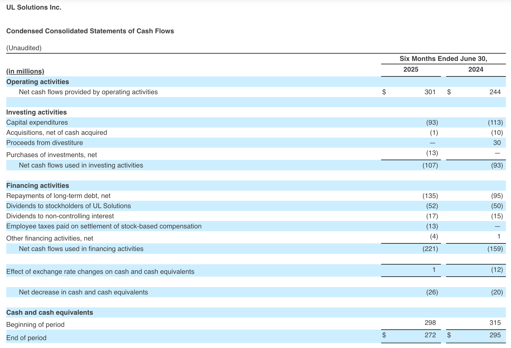Click the net decrease value (26)

(x=432, y=292)
